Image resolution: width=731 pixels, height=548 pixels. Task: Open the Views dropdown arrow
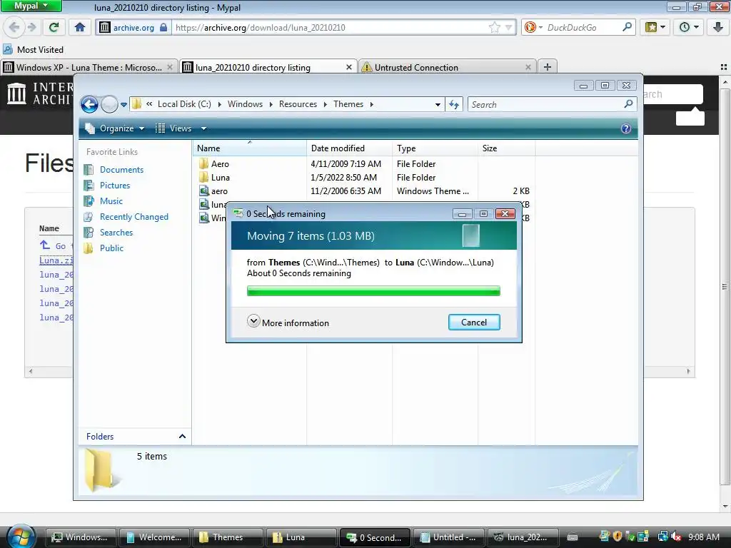pos(203,128)
